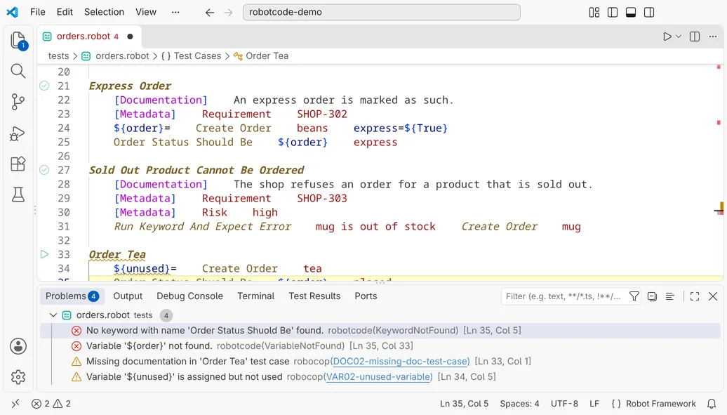Click the editor overview ruler scrollbar
Viewport: 727px width, 415px height.
pyautogui.click(x=719, y=172)
